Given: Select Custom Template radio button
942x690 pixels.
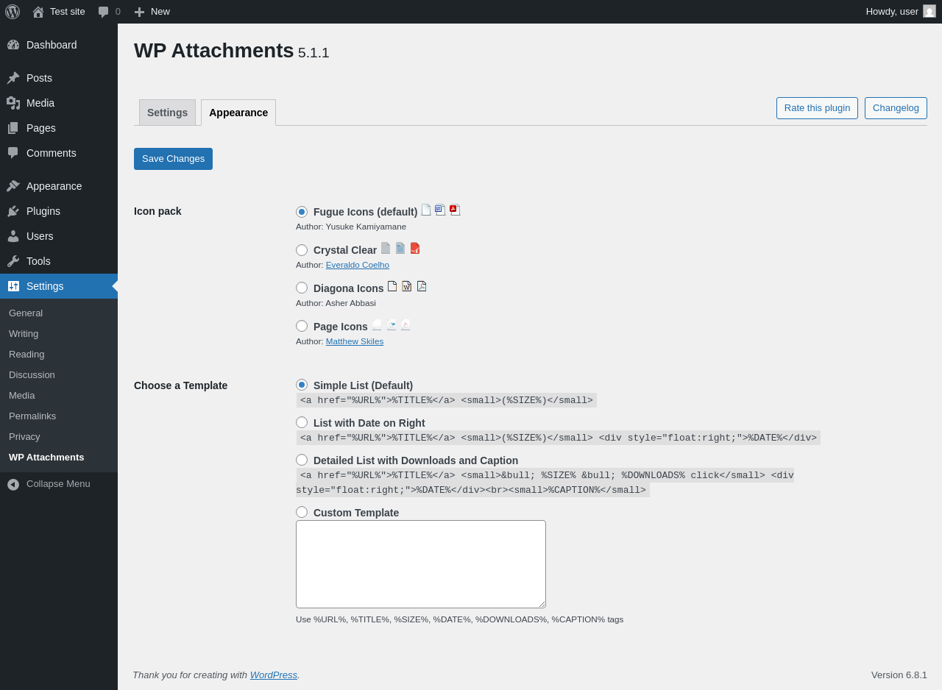Looking at the screenshot, I should (x=302, y=512).
